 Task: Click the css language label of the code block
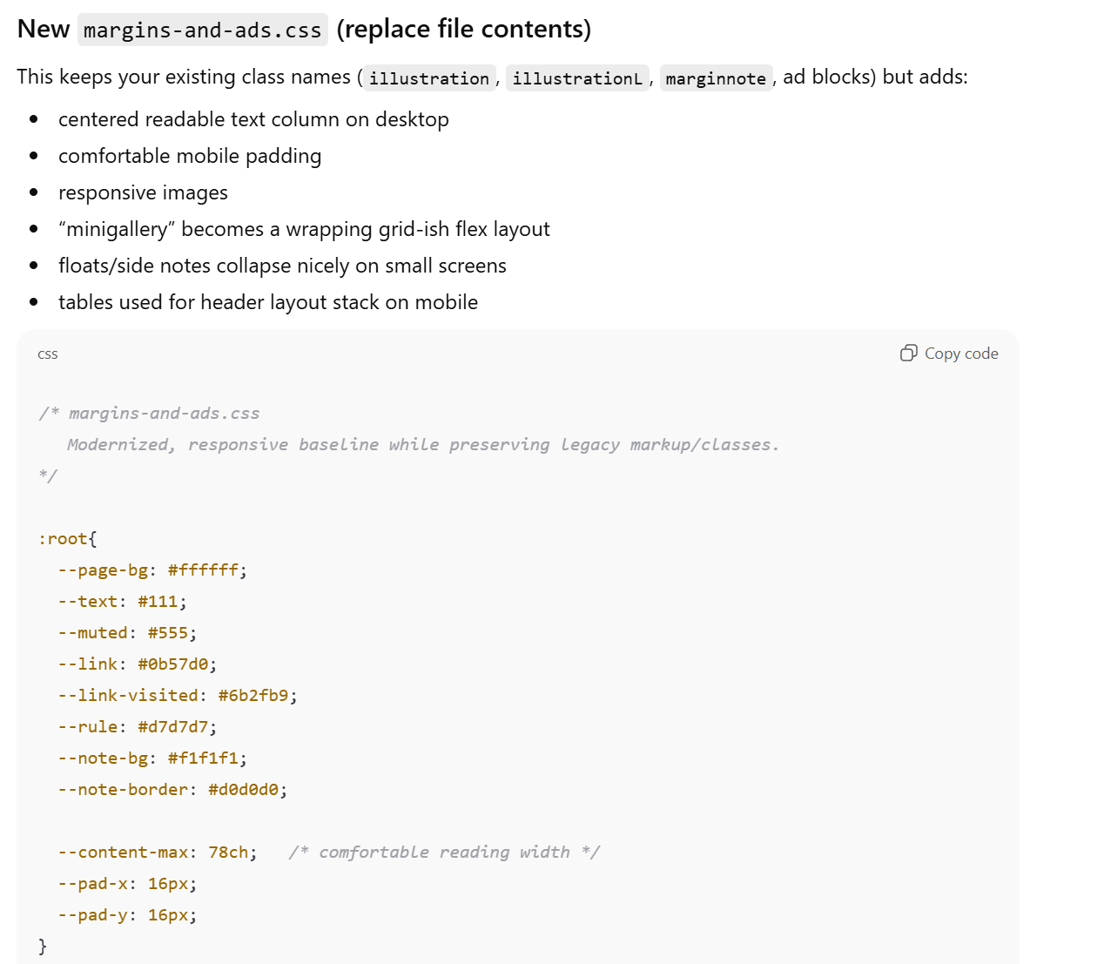[x=48, y=354]
